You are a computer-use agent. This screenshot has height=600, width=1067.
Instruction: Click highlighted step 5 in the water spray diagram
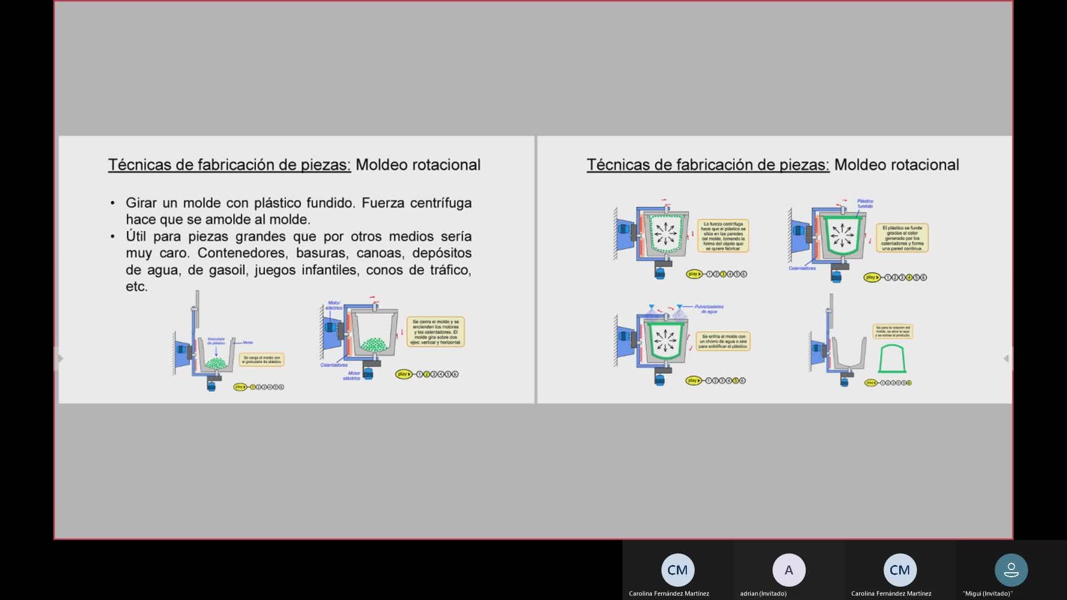coord(736,381)
